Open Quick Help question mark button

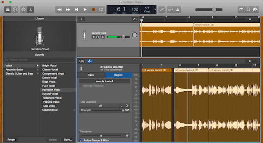pos(15,9)
